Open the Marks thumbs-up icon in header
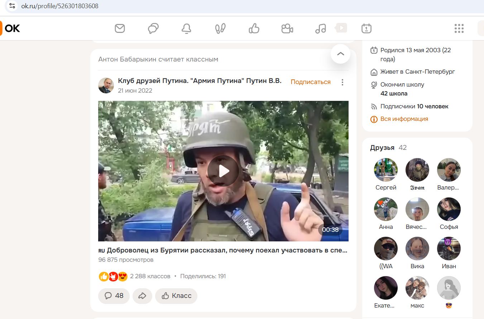 pos(254,29)
